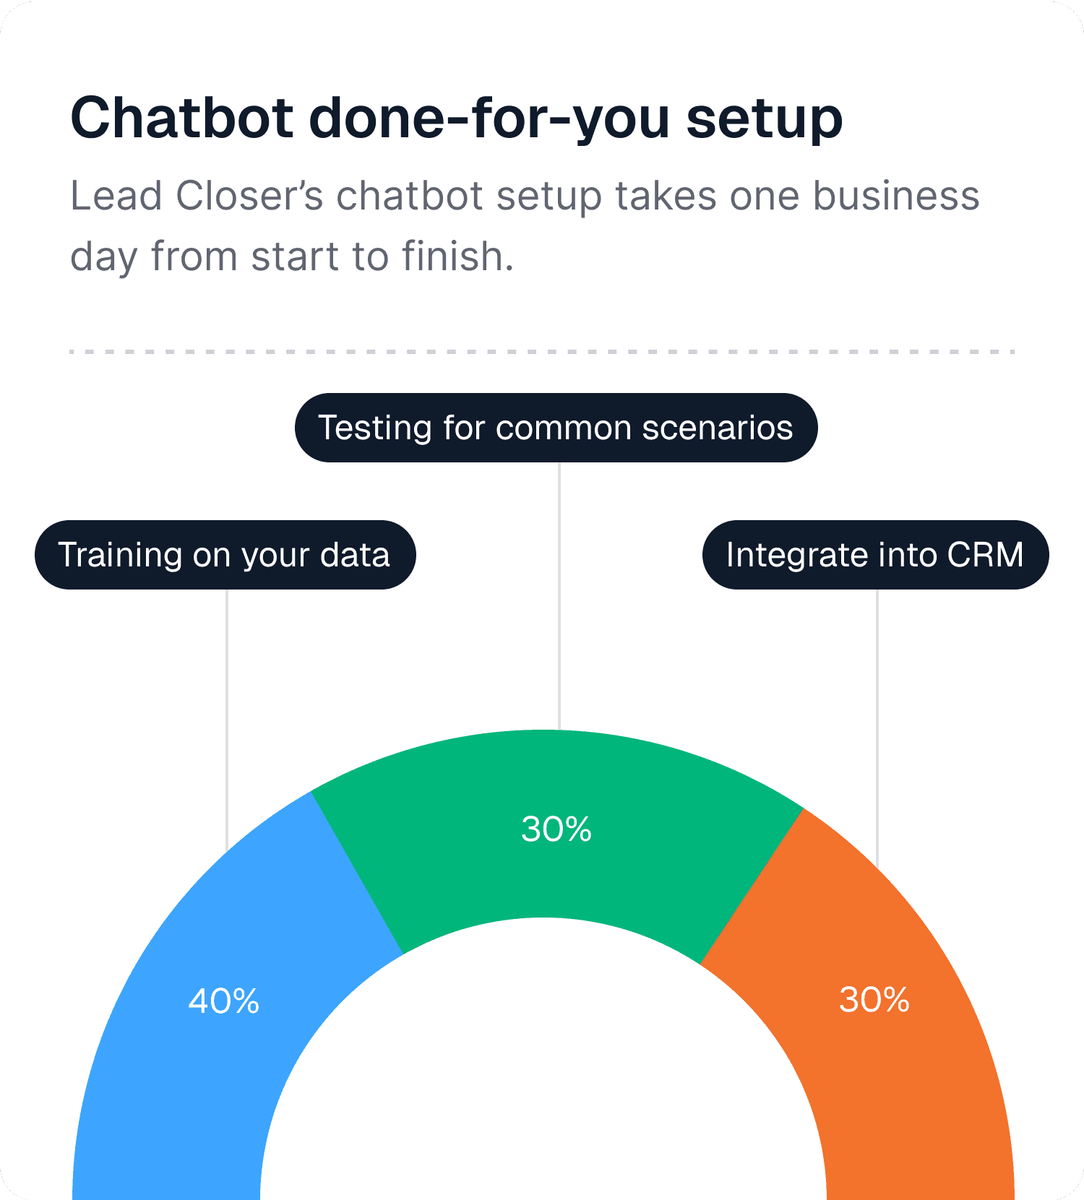Click the dashed divider line under the subtitle
Viewport: 1084px width, 1200px height.
pos(542,352)
